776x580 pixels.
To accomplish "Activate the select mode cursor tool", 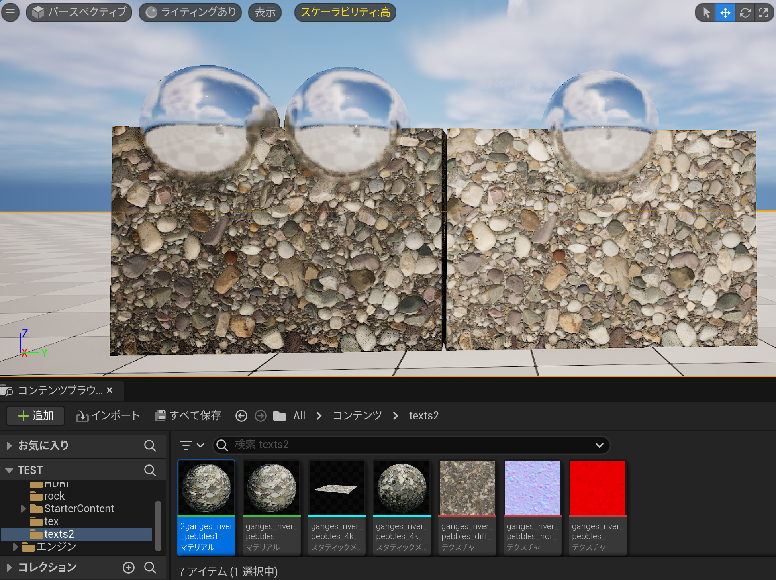I will (x=706, y=12).
